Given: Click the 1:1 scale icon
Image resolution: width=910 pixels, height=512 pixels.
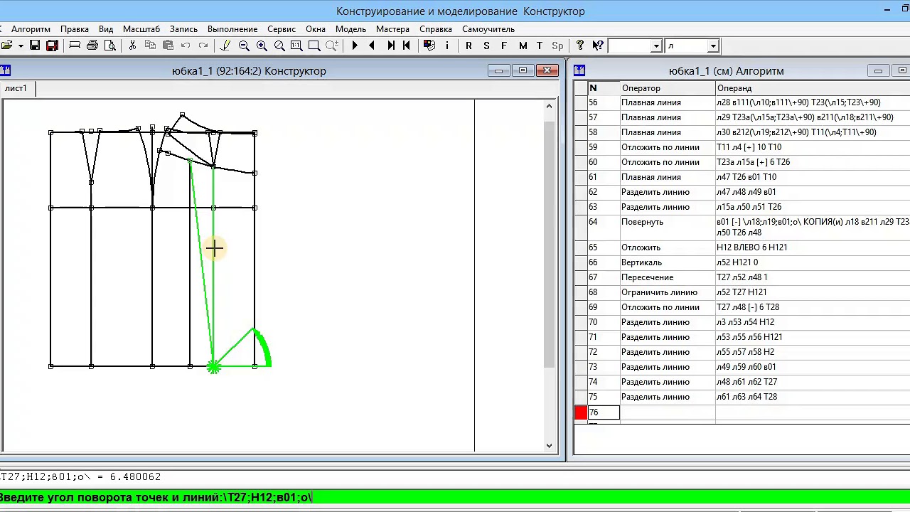Looking at the screenshot, I should tap(296, 46).
